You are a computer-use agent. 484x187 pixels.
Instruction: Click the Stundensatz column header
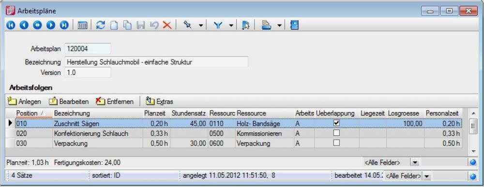189,114
